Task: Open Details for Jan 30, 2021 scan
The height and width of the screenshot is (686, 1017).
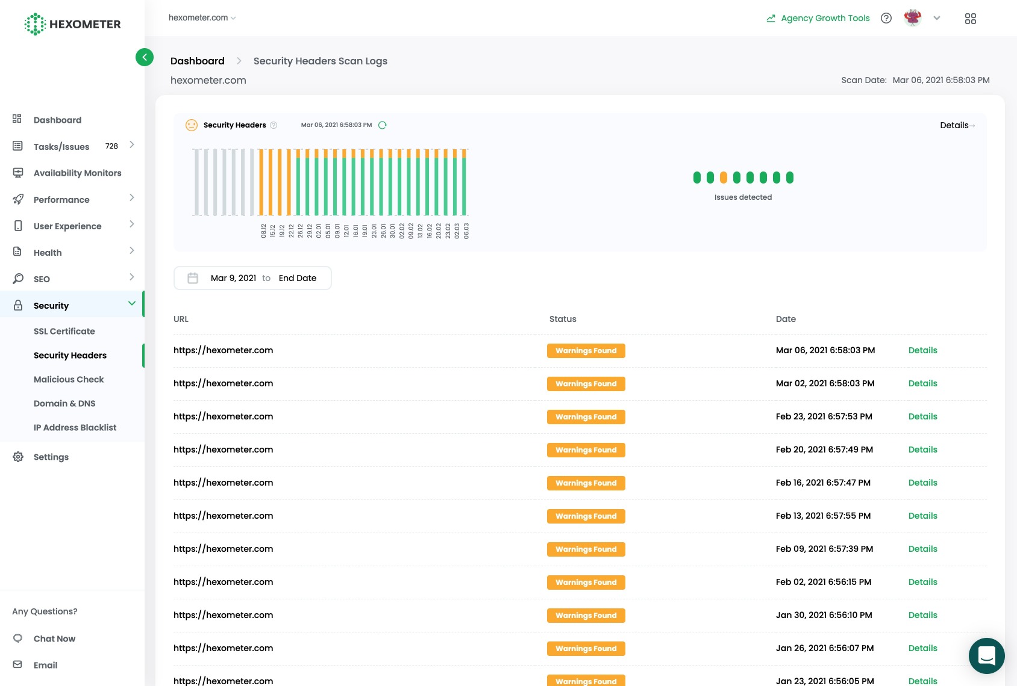Action: coord(923,615)
